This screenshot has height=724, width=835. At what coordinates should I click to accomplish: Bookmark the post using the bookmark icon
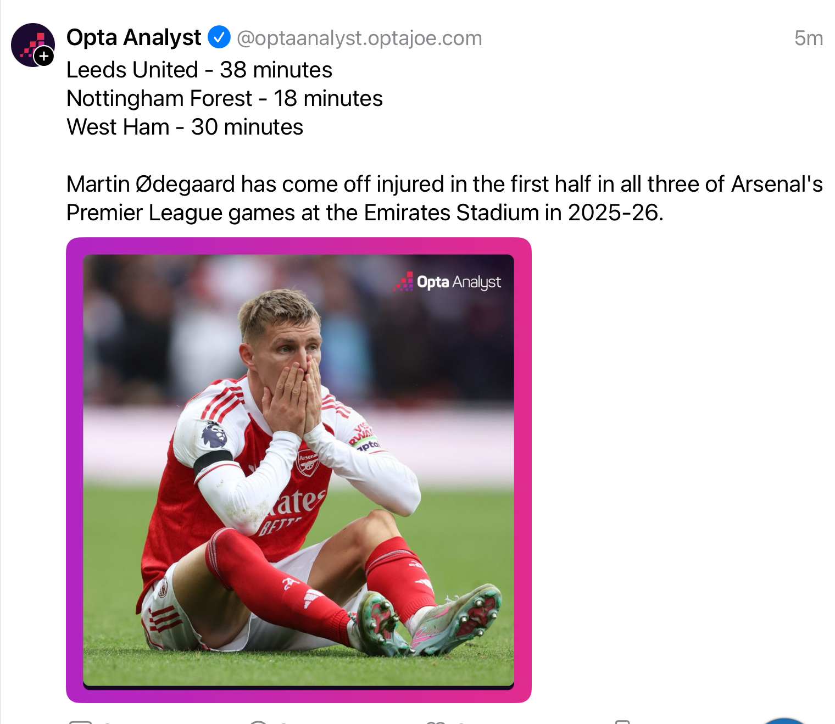[x=622, y=721]
